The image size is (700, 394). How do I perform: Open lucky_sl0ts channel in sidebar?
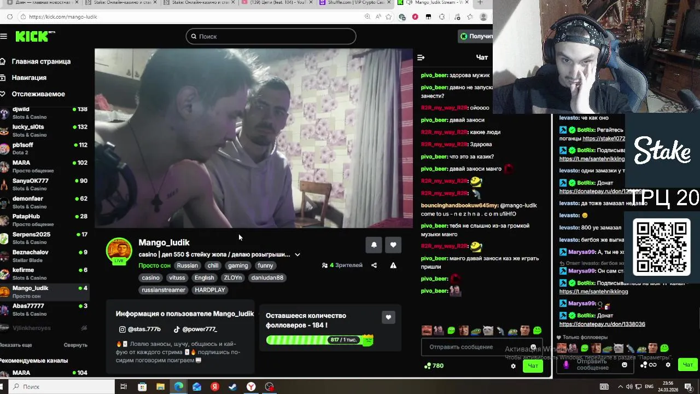(x=44, y=131)
